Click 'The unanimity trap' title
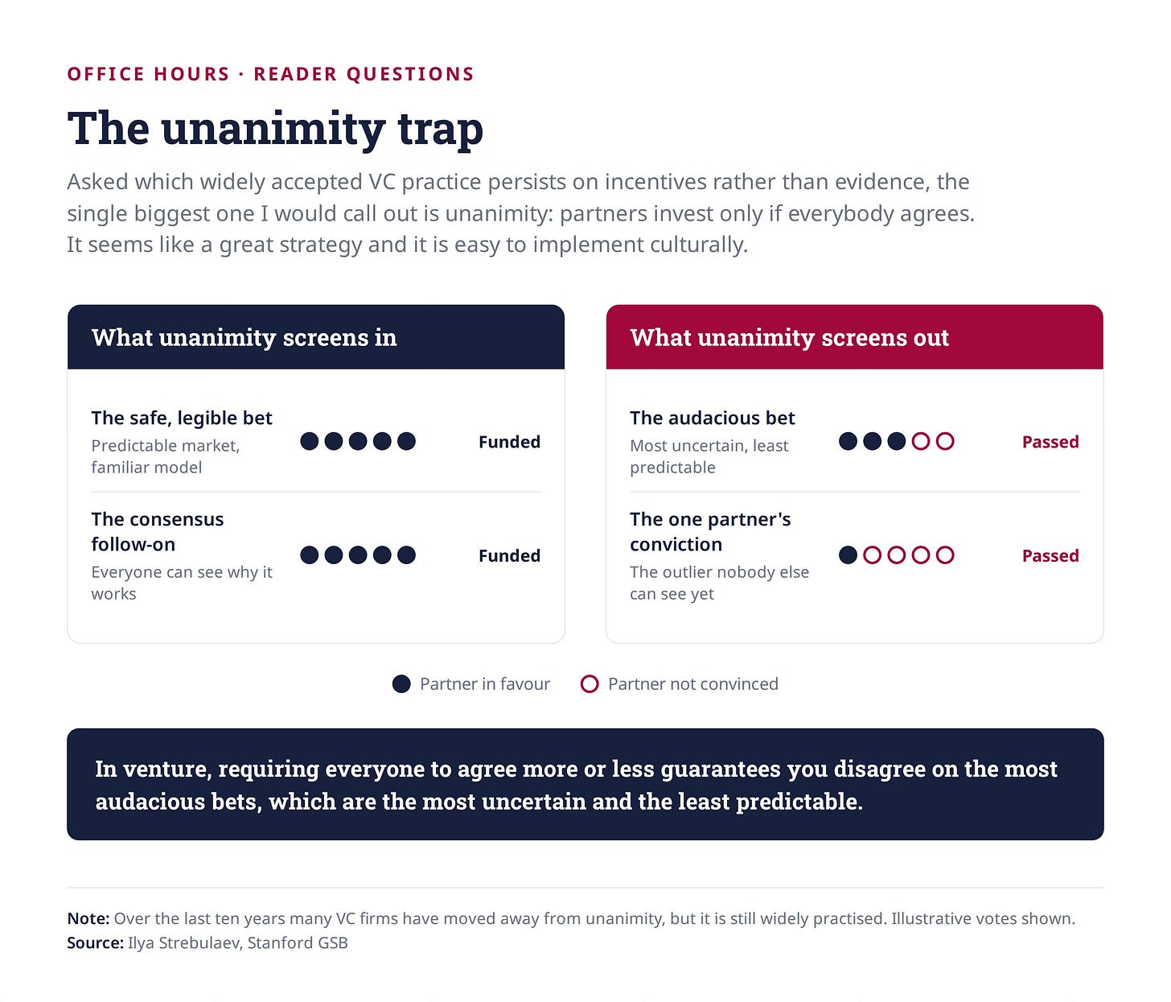The image size is (1171, 1002). click(275, 129)
